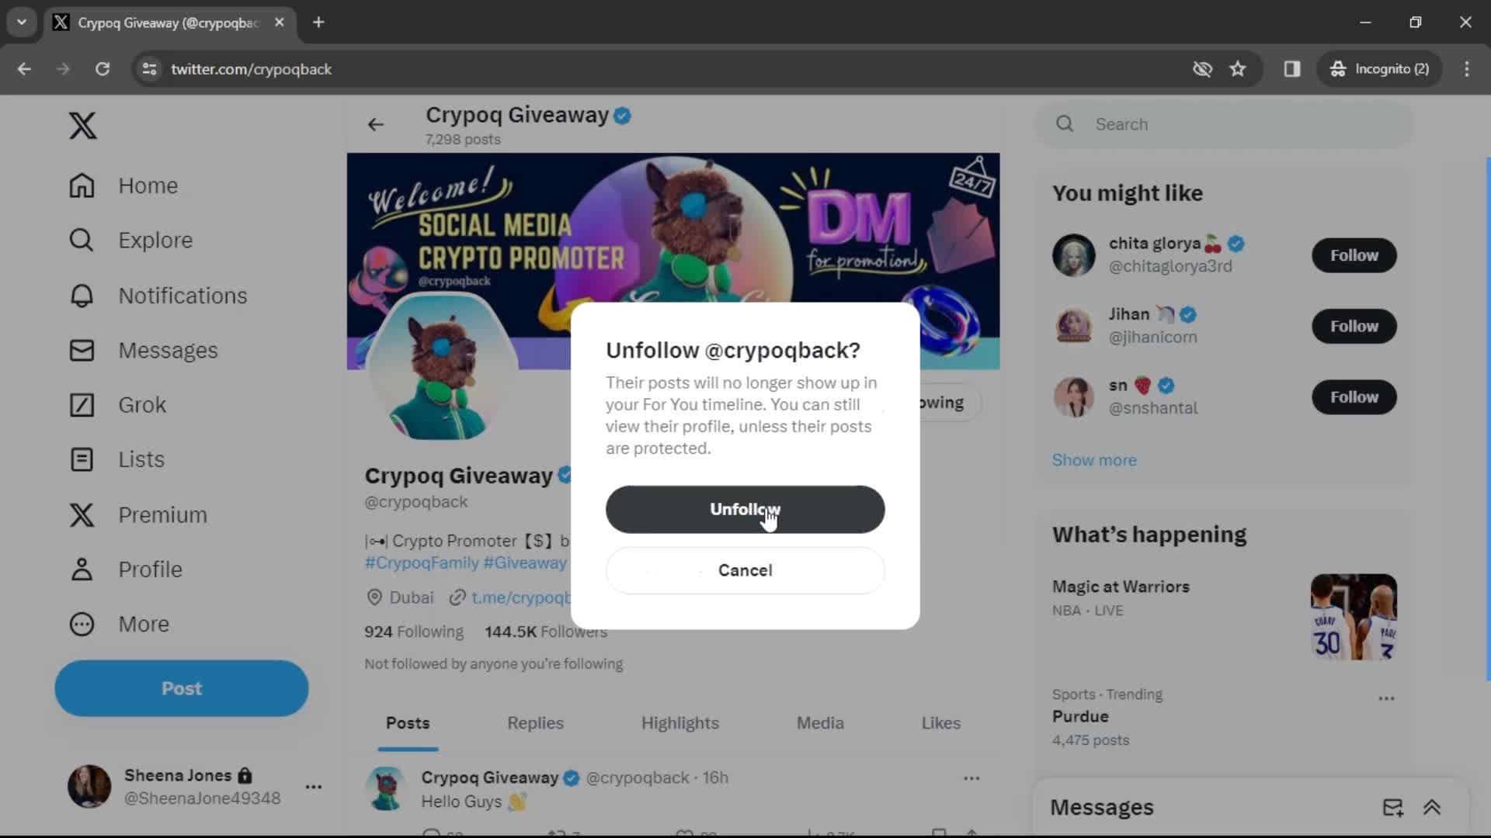
Task: Click the search input field
Action: click(1227, 124)
